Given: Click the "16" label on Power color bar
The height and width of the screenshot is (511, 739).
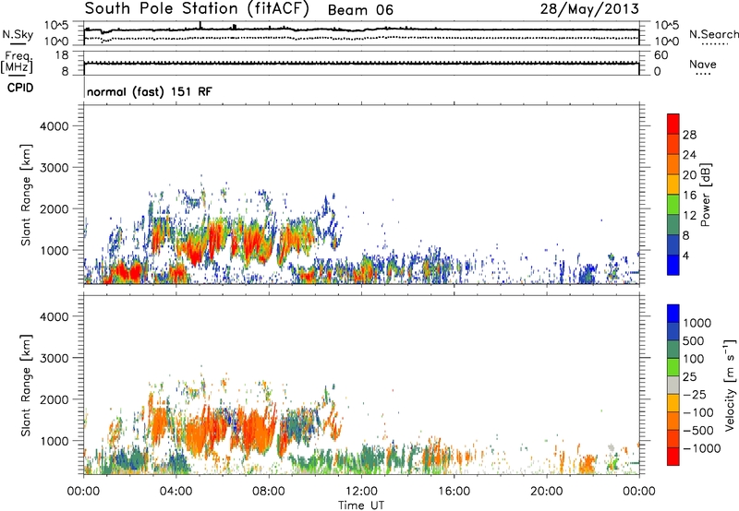Looking at the screenshot, I should (x=689, y=196).
